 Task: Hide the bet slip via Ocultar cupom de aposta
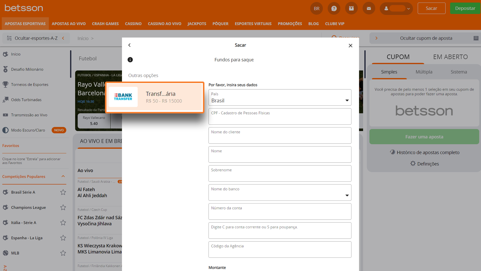[x=426, y=38]
